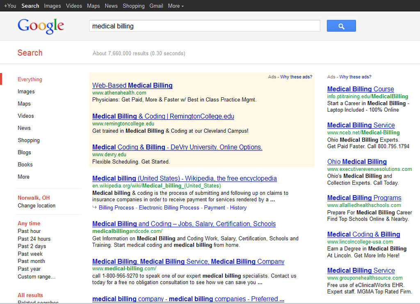Open Medical Billing and Coding Jobs result
This screenshot has height=304, width=420.
(184, 224)
